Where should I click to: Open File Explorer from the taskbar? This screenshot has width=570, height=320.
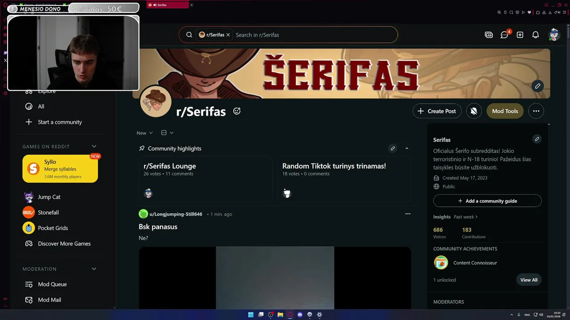281,315
